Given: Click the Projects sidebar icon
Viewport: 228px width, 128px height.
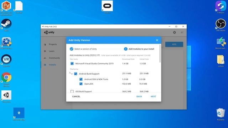Looking at the screenshot, I should (45, 44).
